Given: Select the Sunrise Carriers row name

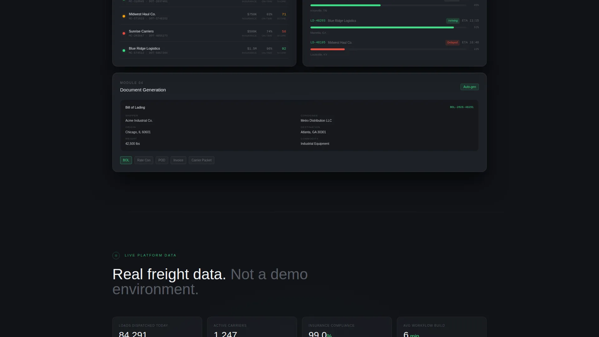Looking at the screenshot, I should click(141, 32).
